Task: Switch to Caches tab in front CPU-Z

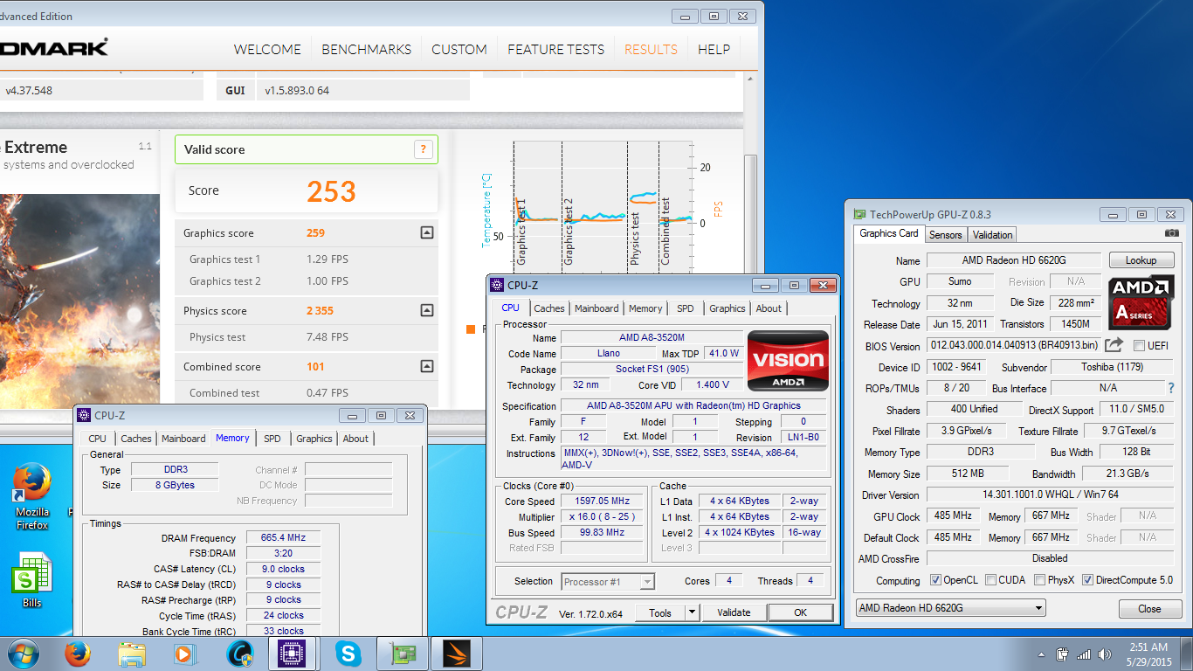Action: click(549, 308)
